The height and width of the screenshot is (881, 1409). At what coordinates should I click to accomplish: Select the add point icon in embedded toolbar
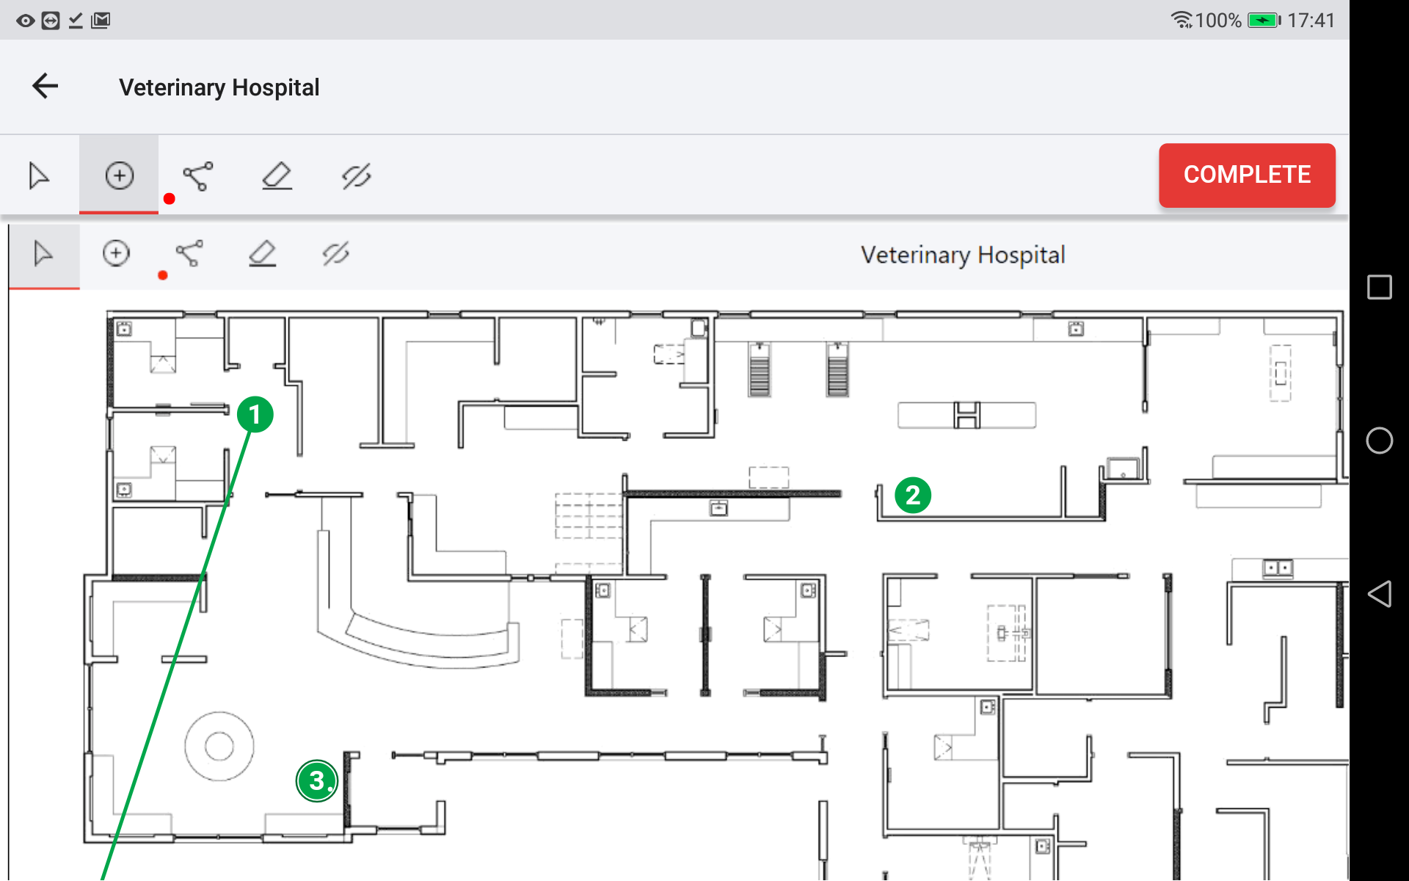tap(115, 253)
